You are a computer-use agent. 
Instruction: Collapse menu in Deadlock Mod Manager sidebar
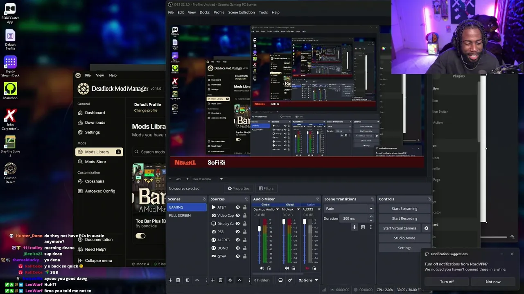tap(98, 261)
